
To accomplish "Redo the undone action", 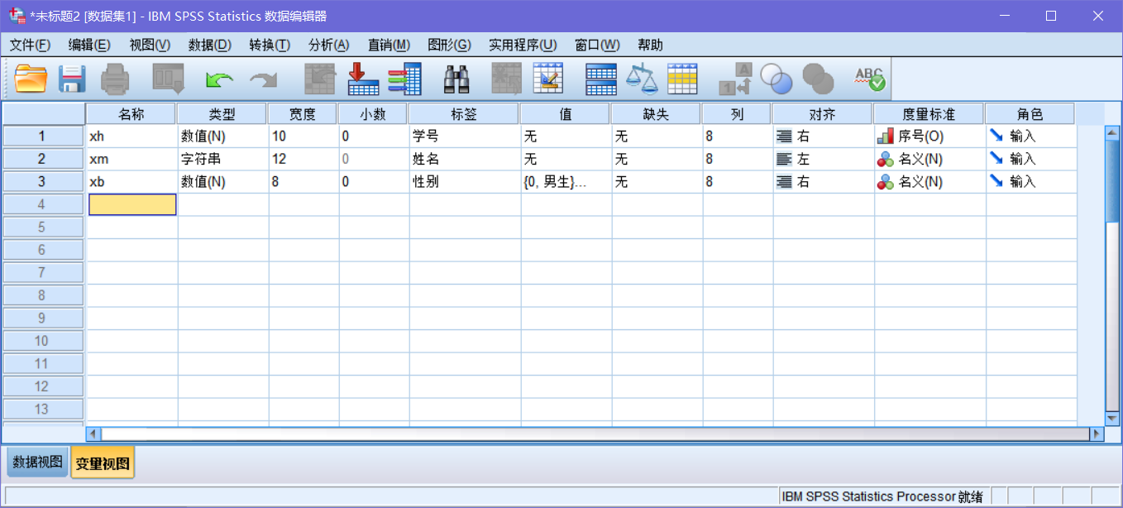I will 262,79.
